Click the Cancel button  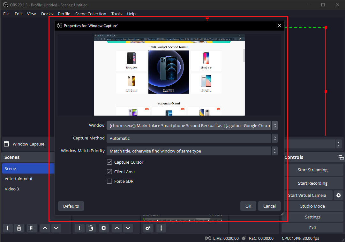point(269,206)
